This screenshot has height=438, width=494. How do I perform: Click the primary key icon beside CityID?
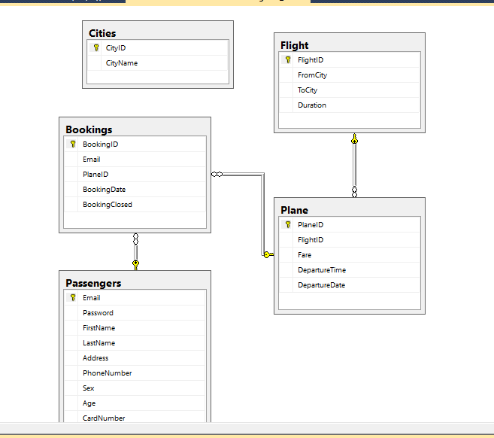point(96,48)
